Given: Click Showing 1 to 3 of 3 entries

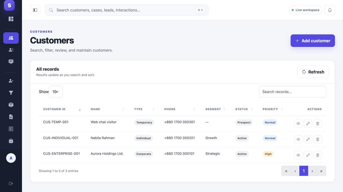Looking at the screenshot, I should point(59,171).
